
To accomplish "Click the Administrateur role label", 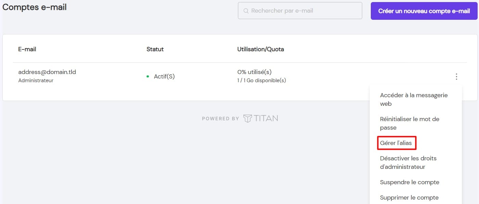I will pyautogui.click(x=36, y=81).
